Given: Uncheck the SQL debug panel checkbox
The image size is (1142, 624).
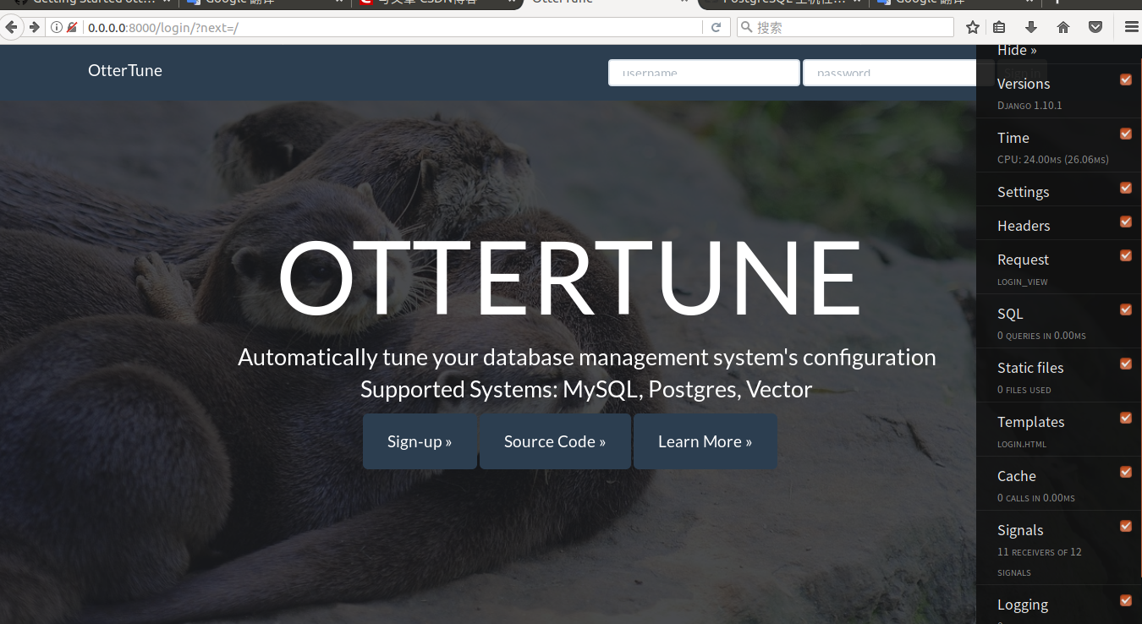Looking at the screenshot, I should 1125,309.
